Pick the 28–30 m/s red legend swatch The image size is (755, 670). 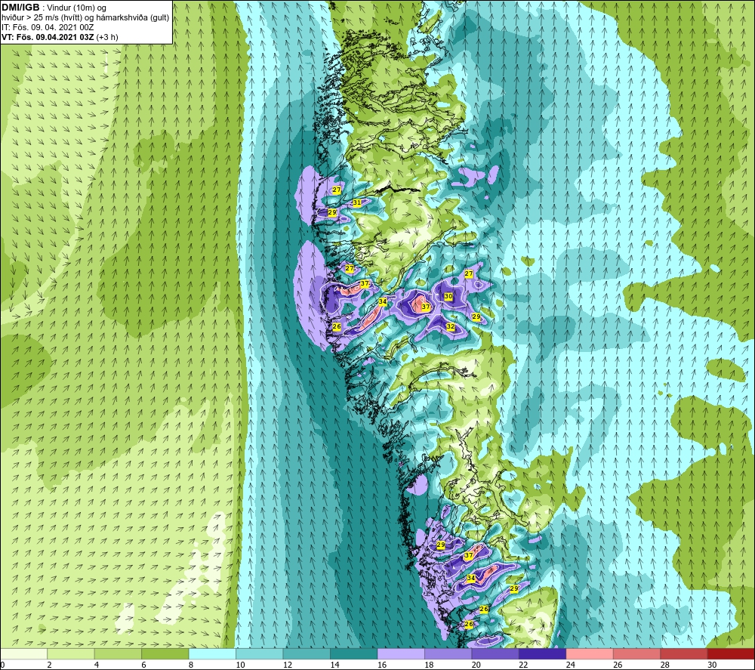[x=684, y=654]
